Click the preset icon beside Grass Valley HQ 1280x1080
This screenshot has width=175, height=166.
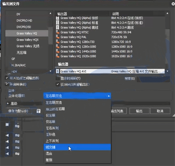click(x=58, y=47)
